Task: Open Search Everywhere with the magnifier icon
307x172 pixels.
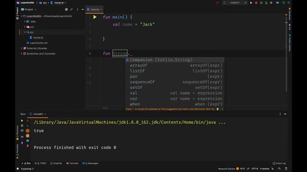Action: [x=289, y=3]
